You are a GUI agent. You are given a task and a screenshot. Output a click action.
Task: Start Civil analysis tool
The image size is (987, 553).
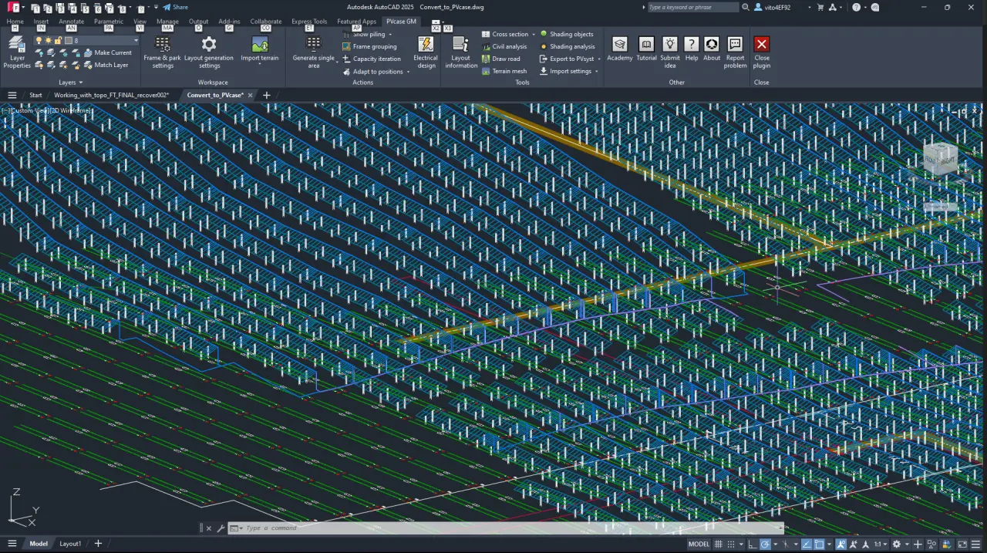click(504, 46)
